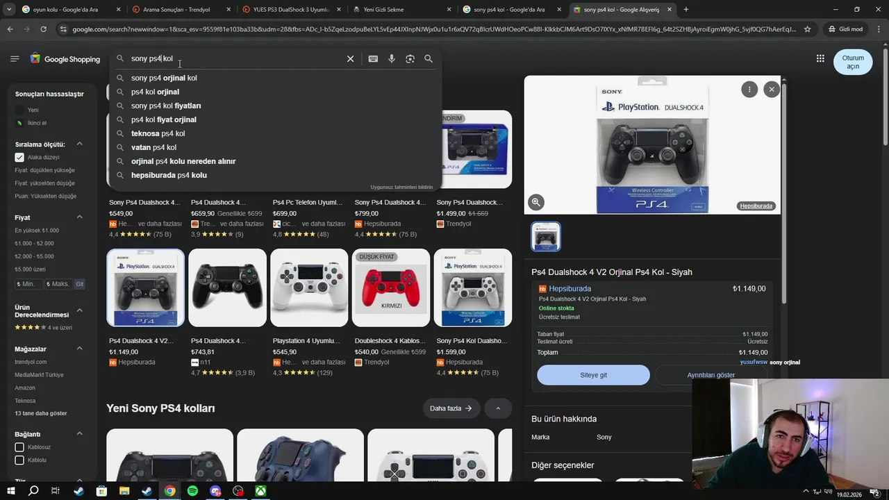
Task: Expand '13 tane daha göster' stores
Action: (41, 413)
